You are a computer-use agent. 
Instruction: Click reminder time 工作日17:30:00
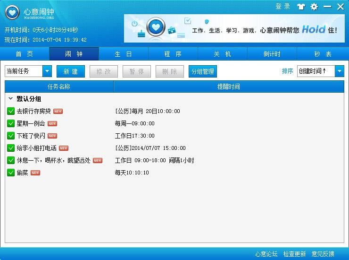(135, 136)
